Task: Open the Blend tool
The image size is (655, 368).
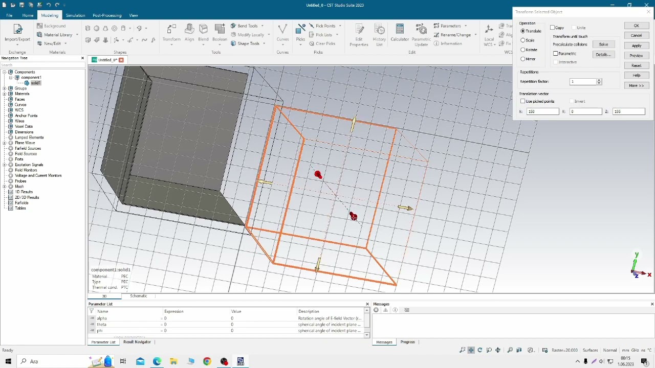Action: 203,34
